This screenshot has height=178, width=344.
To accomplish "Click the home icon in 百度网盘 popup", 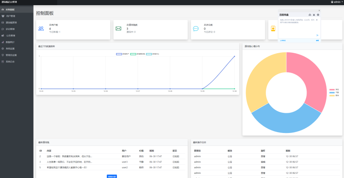I will 310,15.
